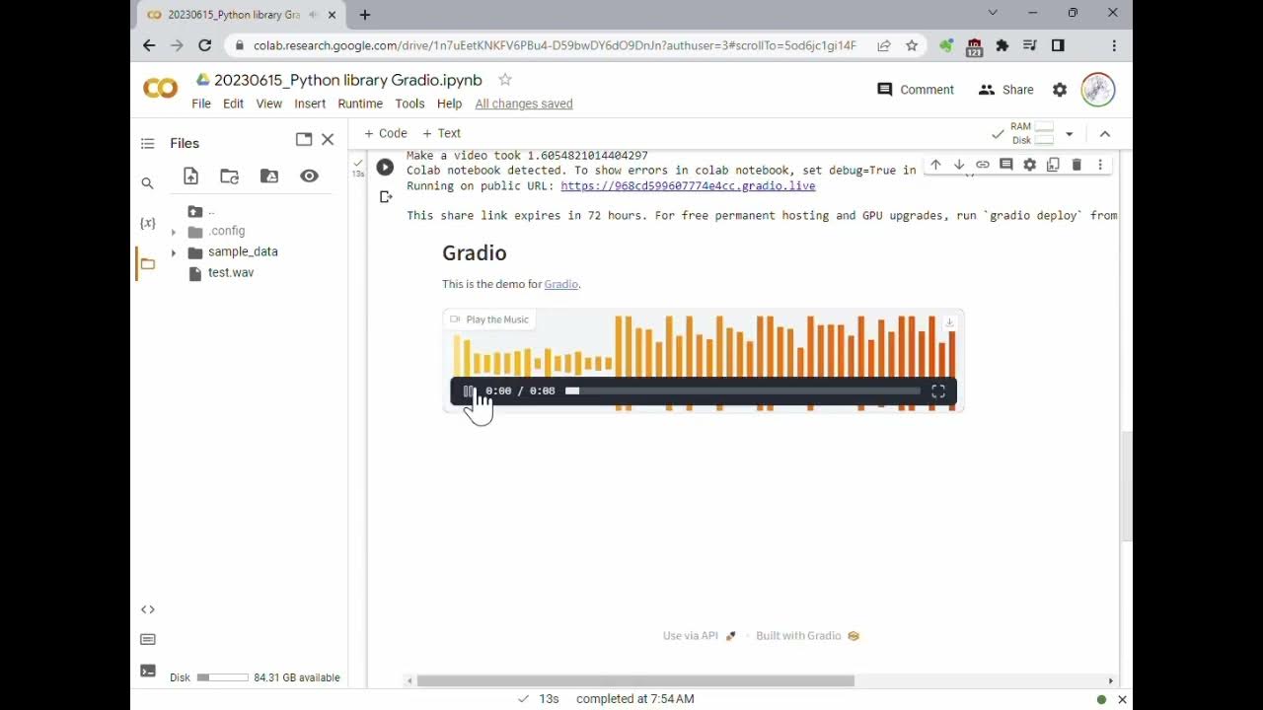Open a new browser tab
Image resolution: width=1263 pixels, height=710 pixels.
(365, 15)
